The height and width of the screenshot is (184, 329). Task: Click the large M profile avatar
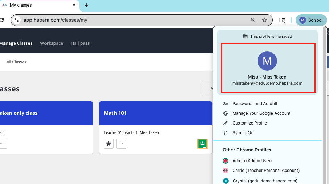coord(267,61)
